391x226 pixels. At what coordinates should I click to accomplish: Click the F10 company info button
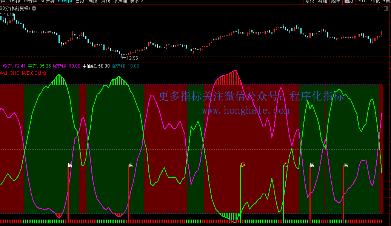362,2
